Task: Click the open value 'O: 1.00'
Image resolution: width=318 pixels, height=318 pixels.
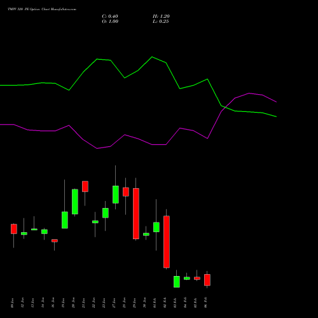Action: pos(110,22)
